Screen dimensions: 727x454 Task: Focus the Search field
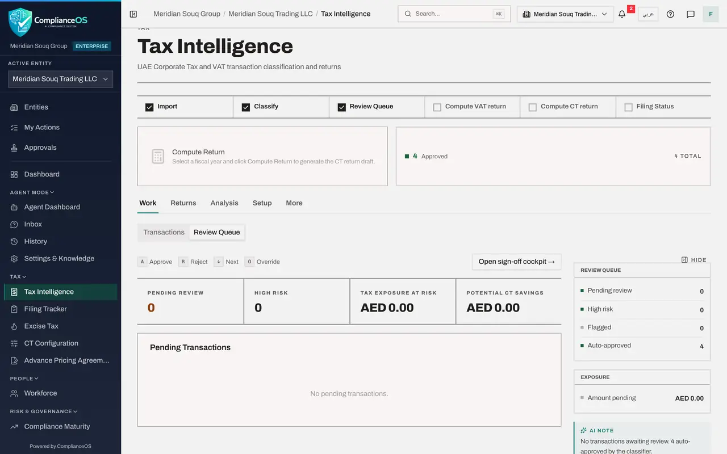coord(454,14)
